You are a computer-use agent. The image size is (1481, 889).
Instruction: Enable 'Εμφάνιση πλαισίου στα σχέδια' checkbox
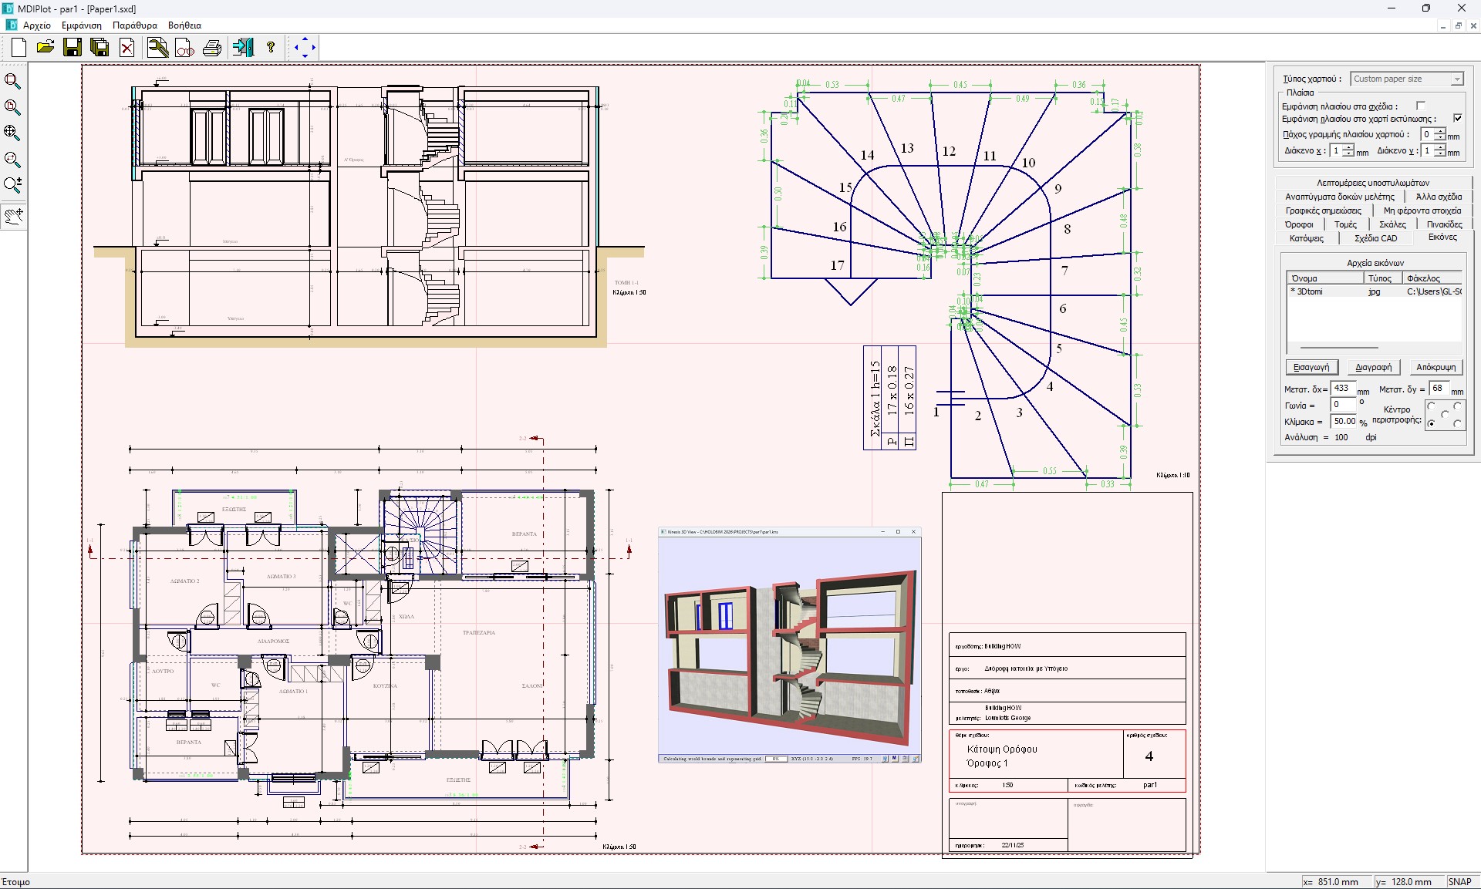[x=1420, y=106]
